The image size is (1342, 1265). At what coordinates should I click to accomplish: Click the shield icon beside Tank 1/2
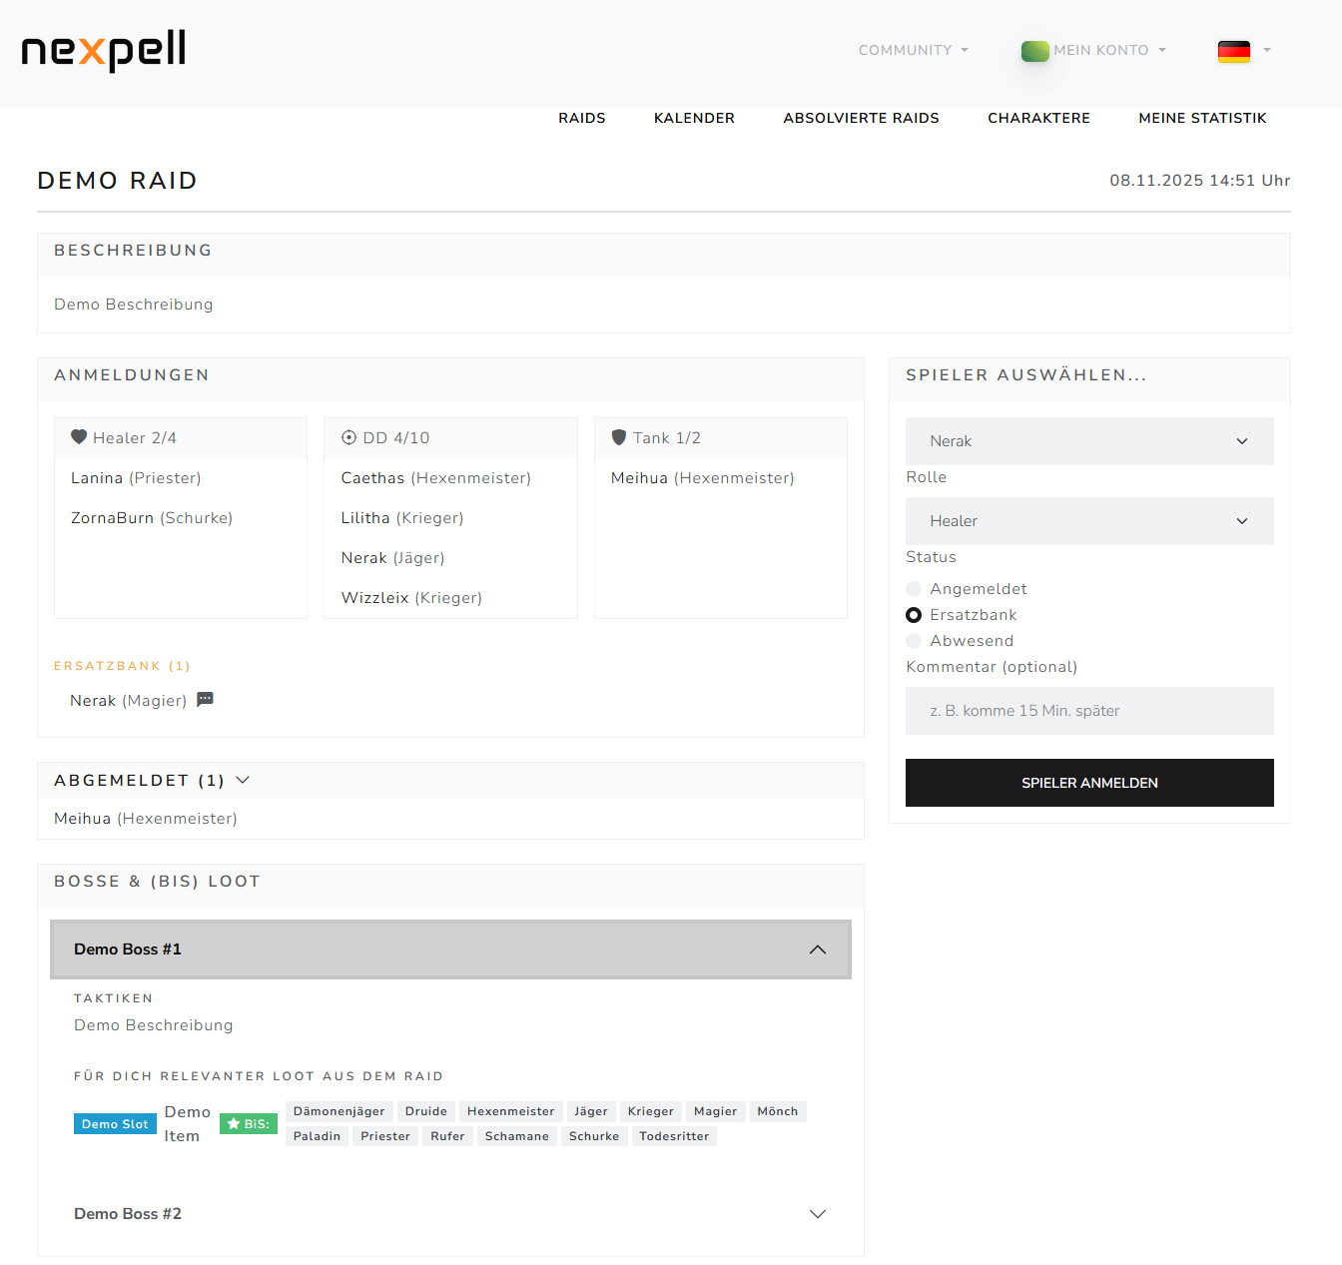(619, 436)
